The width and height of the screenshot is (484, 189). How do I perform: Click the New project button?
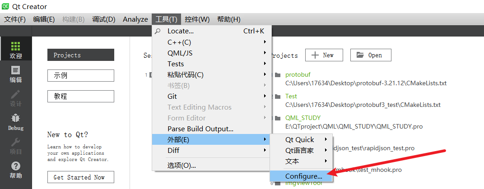pos(324,55)
